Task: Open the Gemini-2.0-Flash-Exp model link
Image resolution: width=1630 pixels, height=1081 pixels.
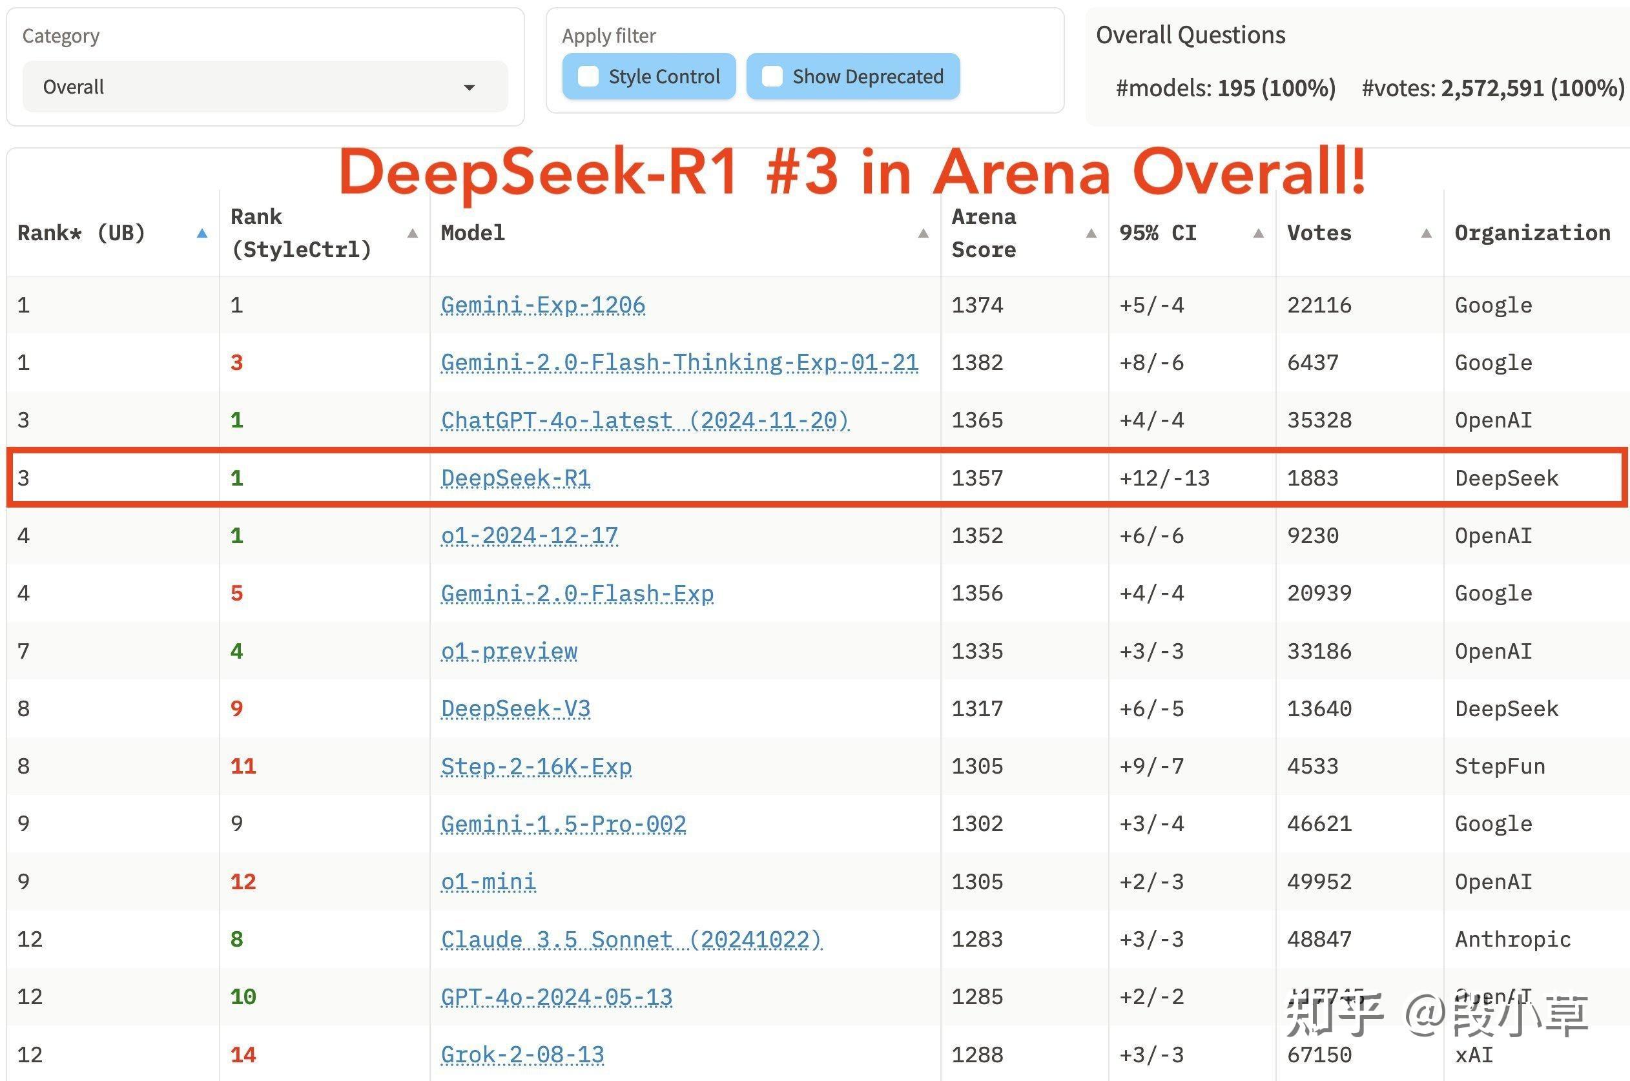Action: point(577,593)
